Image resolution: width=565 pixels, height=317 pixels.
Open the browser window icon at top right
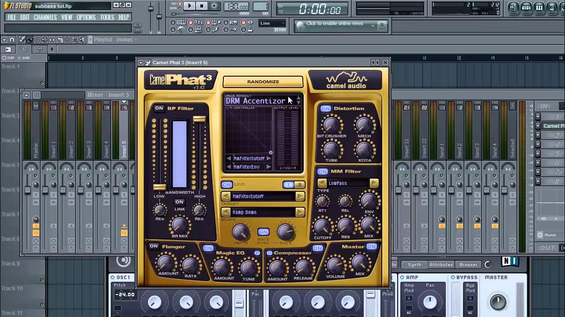552,8
